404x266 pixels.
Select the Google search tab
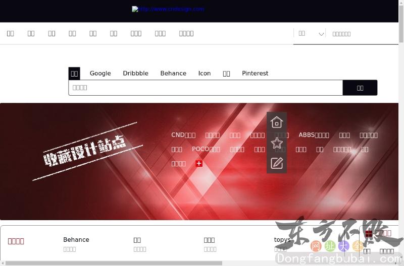coord(100,73)
